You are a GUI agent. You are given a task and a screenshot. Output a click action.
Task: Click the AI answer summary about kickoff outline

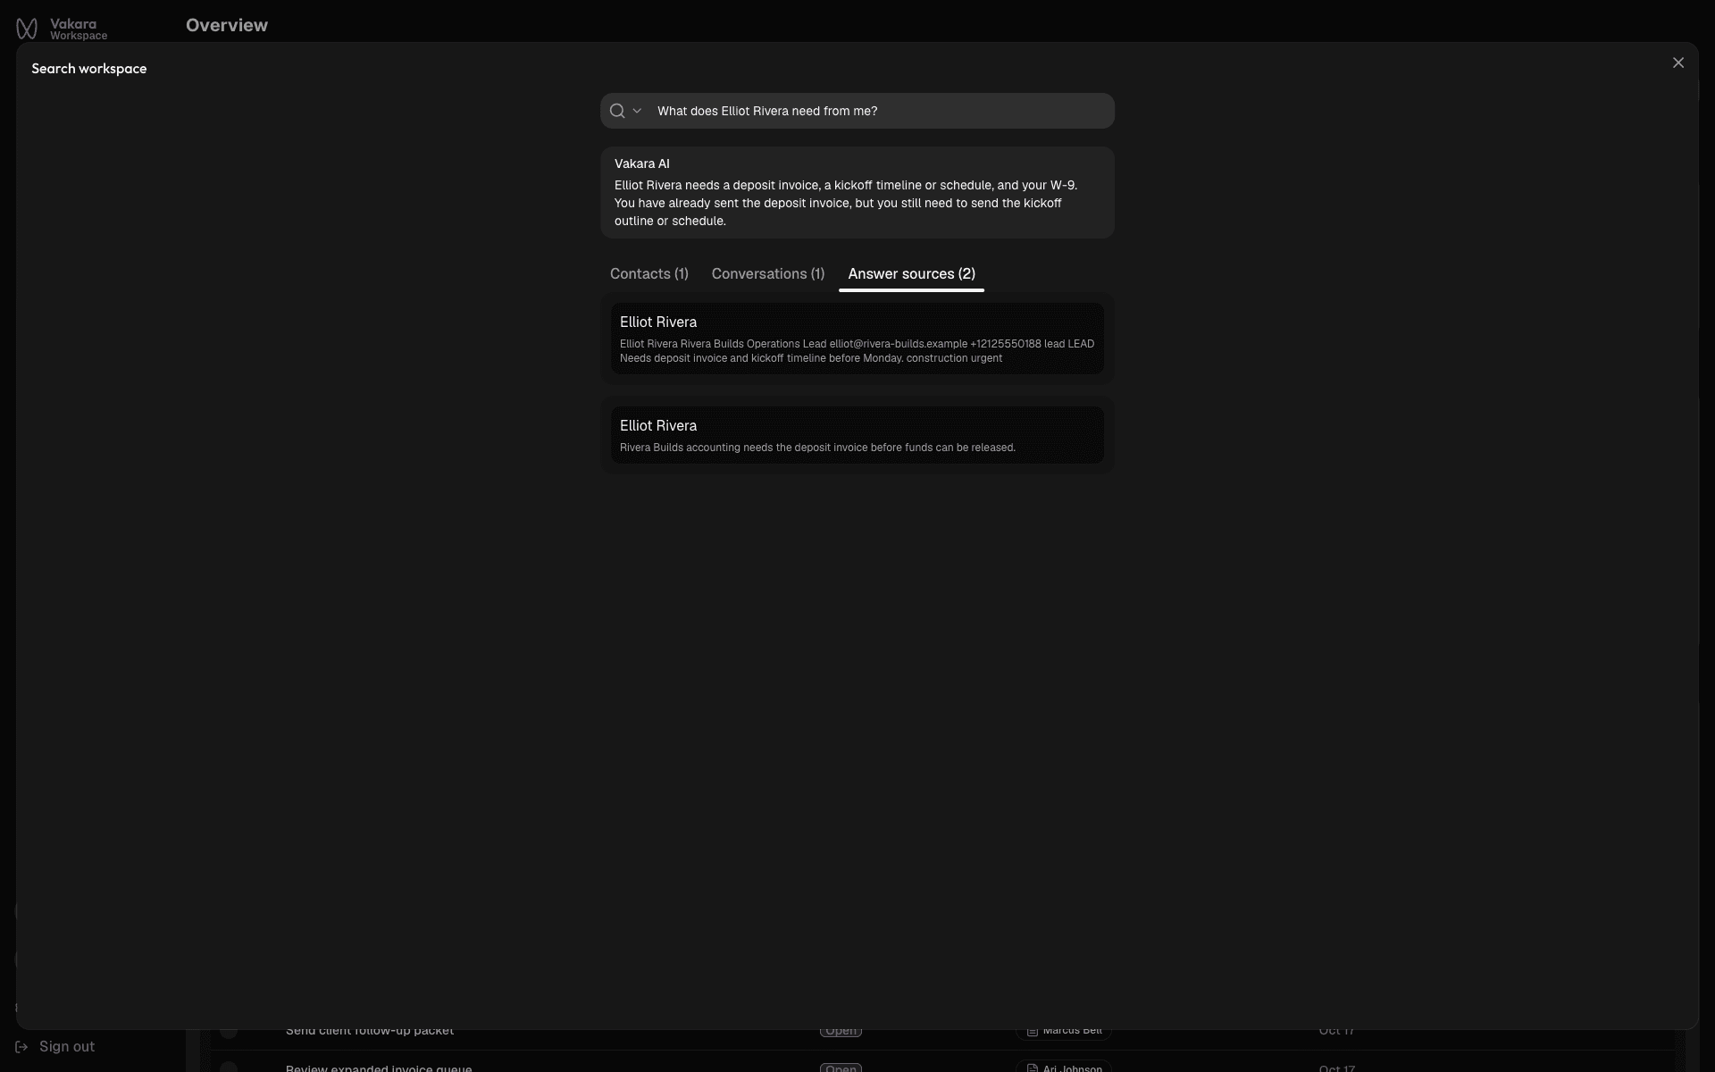[x=846, y=203]
